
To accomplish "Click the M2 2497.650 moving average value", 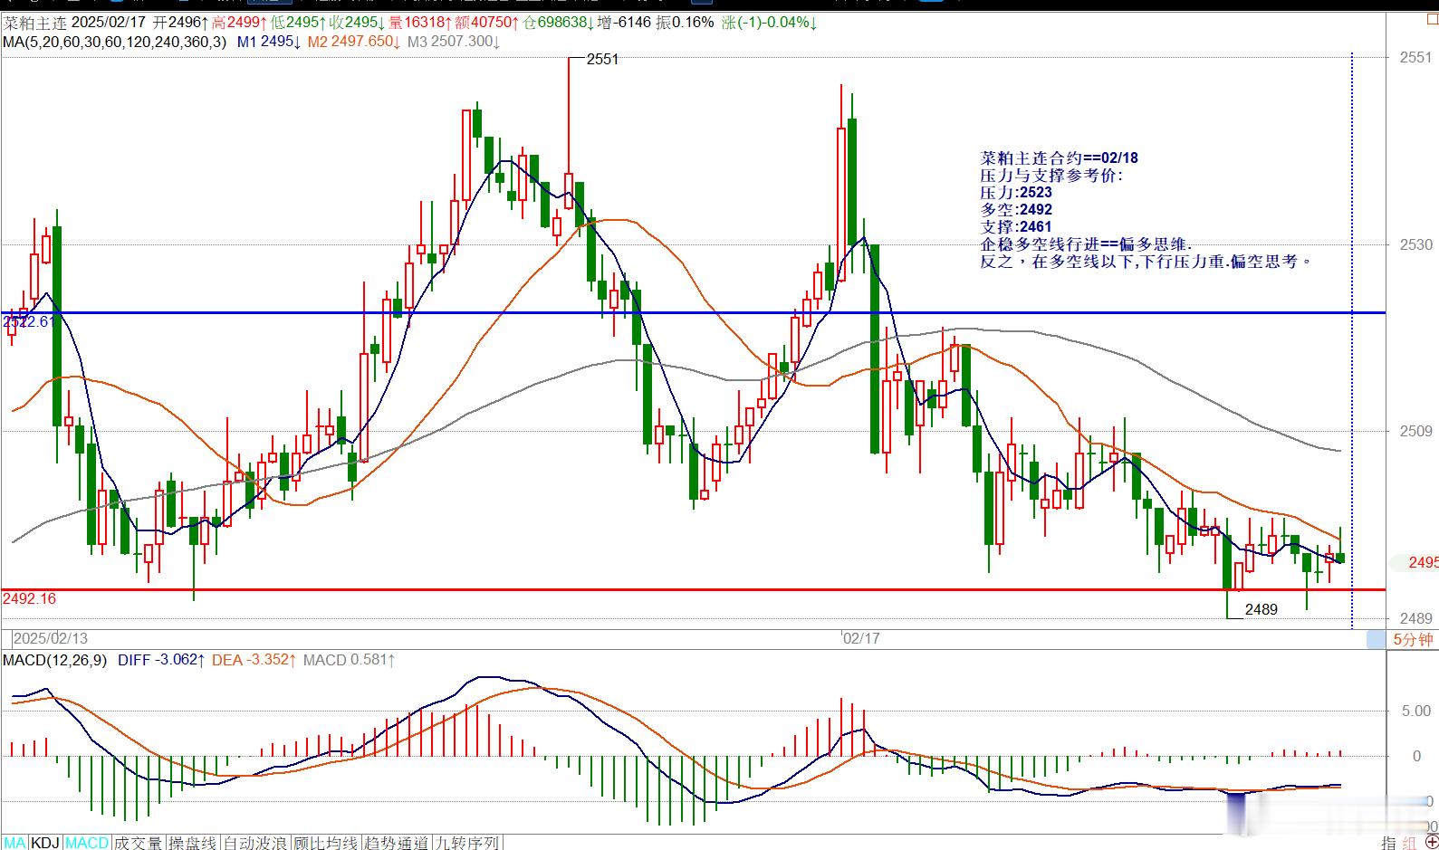I will coord(354,41).
